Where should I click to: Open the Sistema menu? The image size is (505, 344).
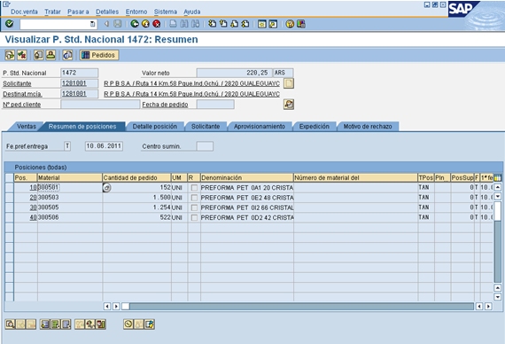tap(165, 12)
